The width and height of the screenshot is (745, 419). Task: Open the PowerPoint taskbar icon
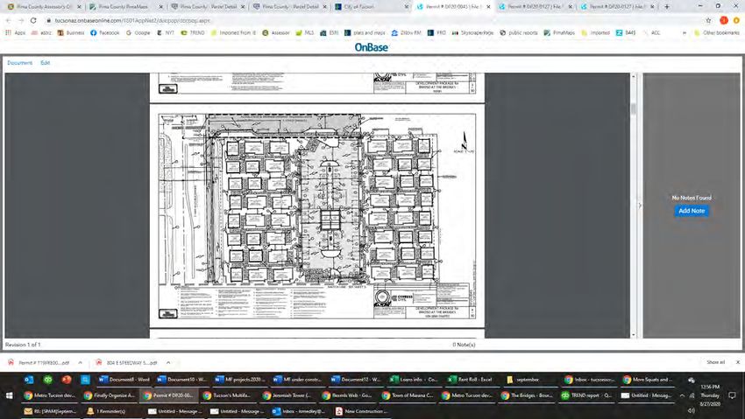(x=66, y=379)
